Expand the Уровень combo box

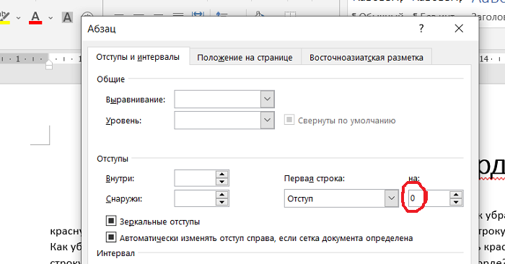coord(268,120)
